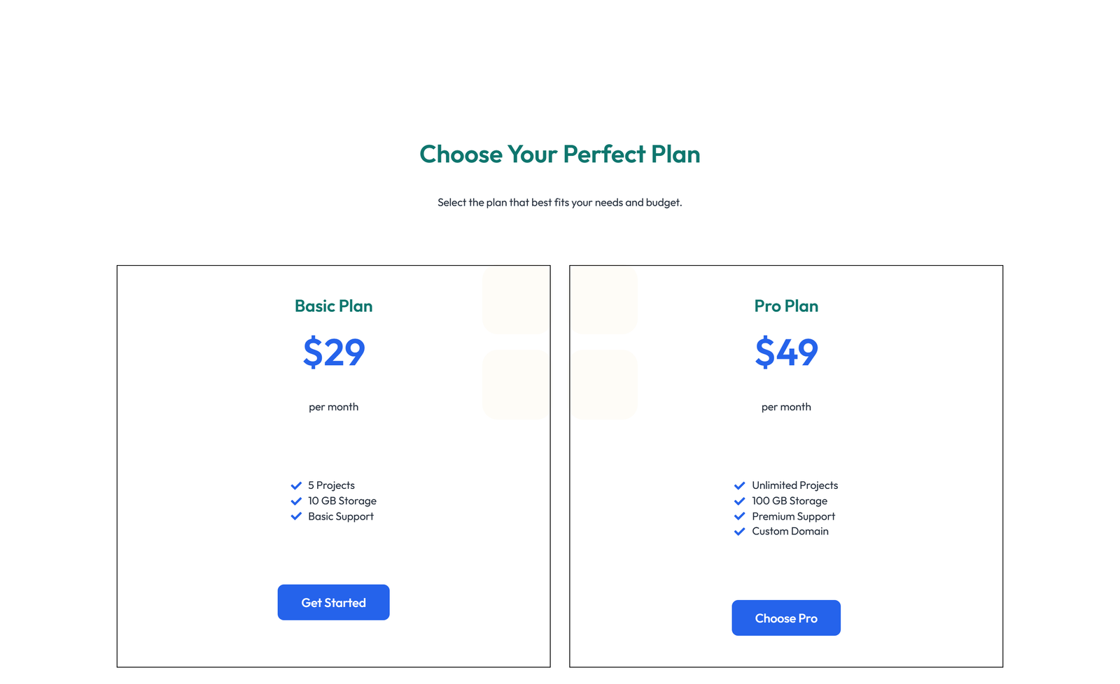Click the $29 price text
Viewport: 1120px width, 684px height.
333,352
